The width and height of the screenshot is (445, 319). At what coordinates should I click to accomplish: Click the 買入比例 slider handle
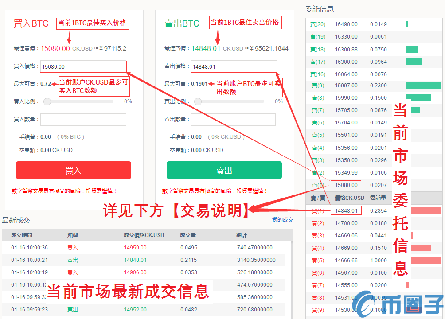tap(47, 101)
